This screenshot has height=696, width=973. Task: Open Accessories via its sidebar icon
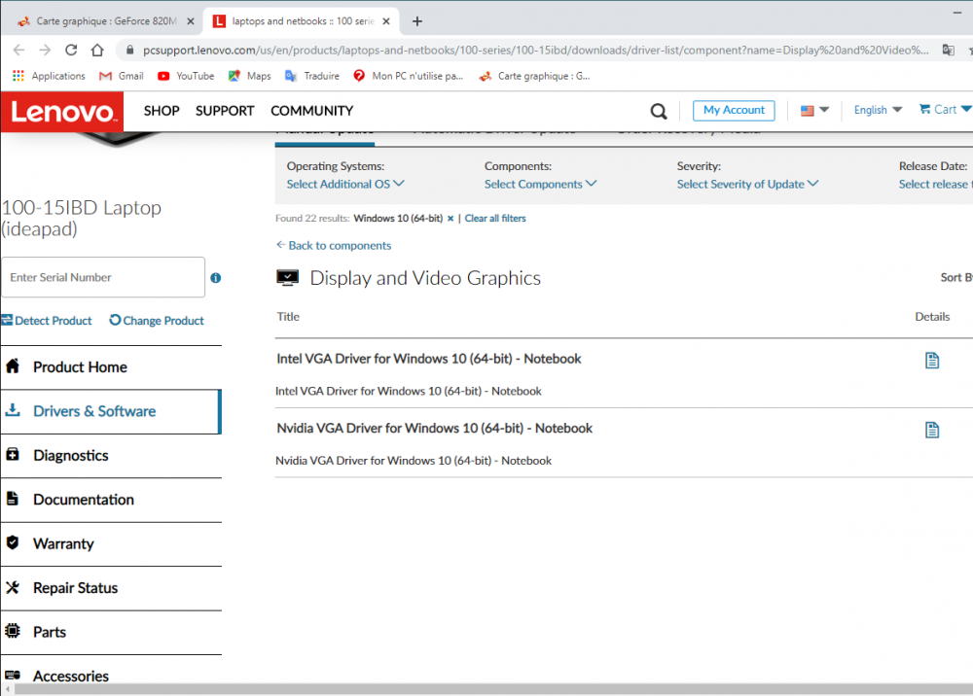click(x=14, y=673)
